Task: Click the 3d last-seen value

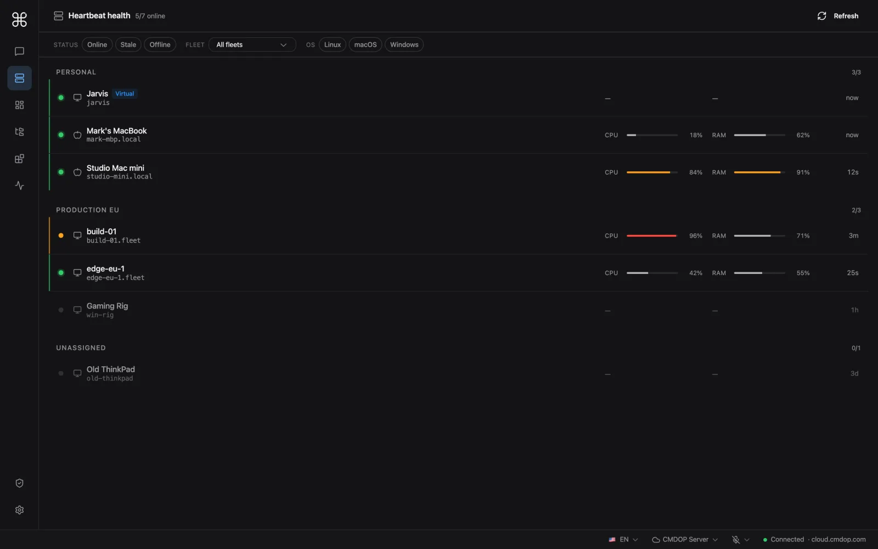Action: [854, 373]
